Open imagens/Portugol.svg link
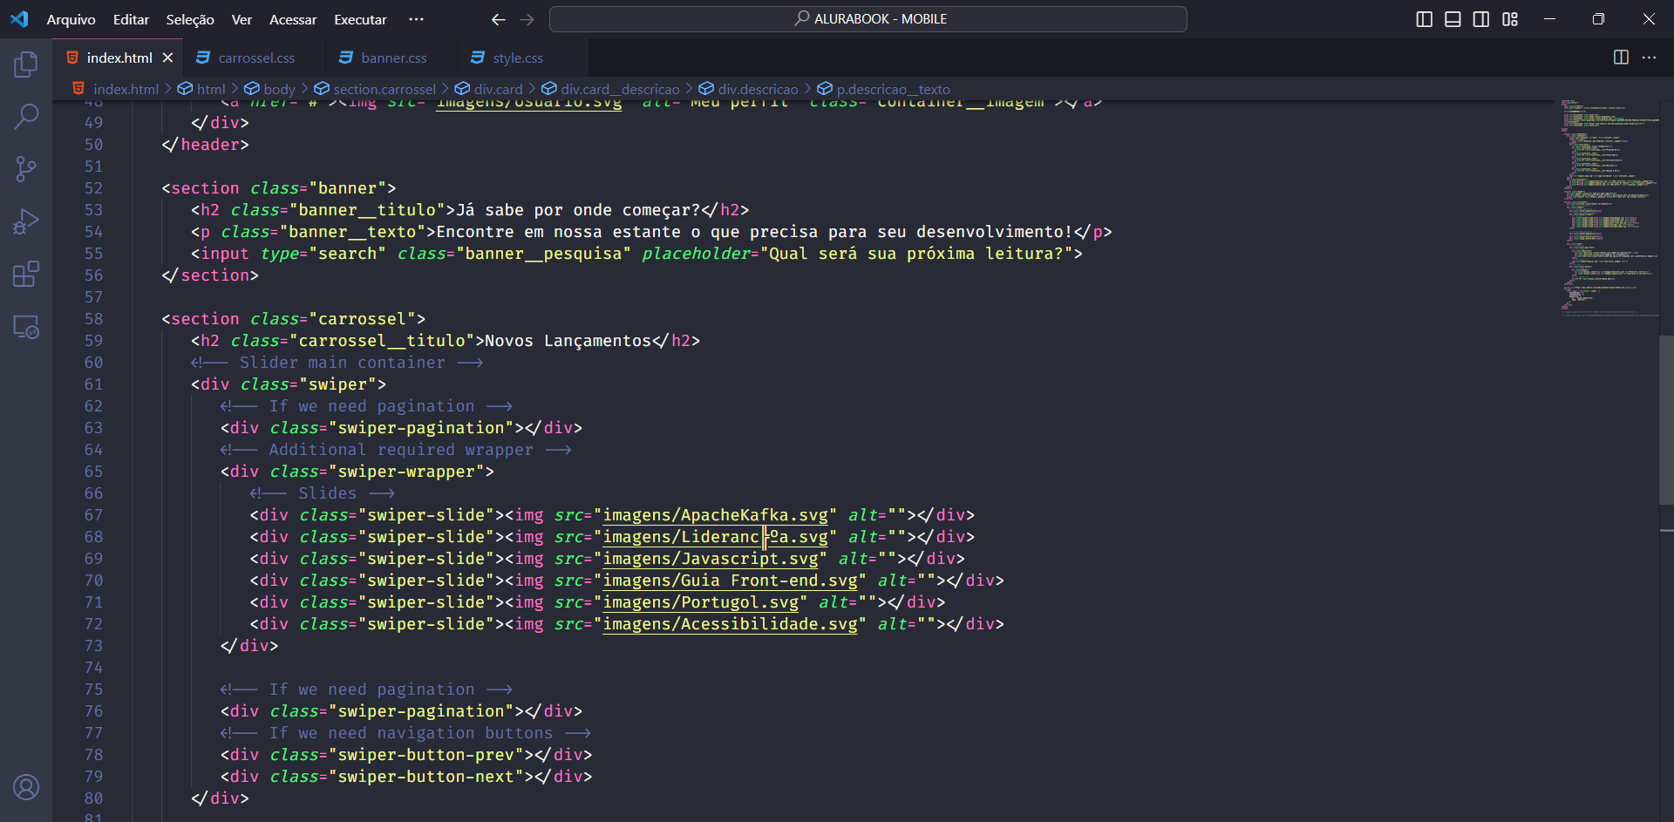This screenshot has height=822, width=1674. pos(700,602)
